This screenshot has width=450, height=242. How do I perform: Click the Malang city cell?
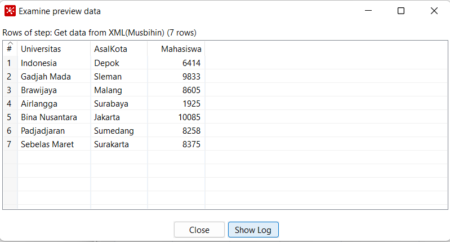coord(119,90)
